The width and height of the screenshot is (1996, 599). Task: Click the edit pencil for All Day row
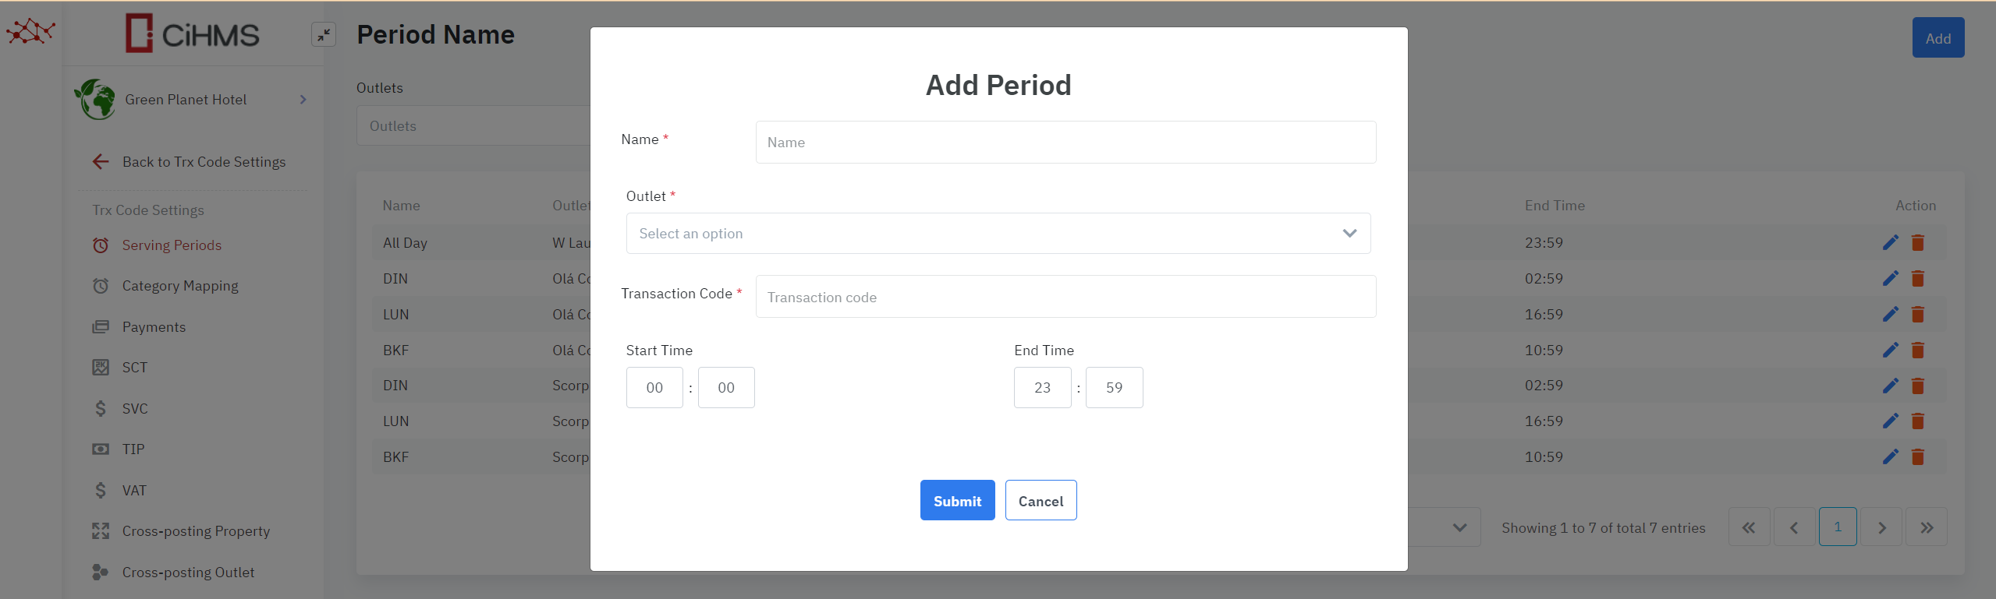(x=1890, y=243)
